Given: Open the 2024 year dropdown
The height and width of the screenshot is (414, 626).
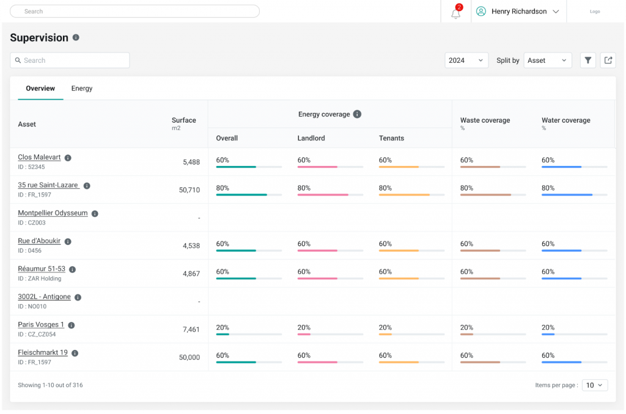Looking at the screenshot, I should [x=466, y=60].
